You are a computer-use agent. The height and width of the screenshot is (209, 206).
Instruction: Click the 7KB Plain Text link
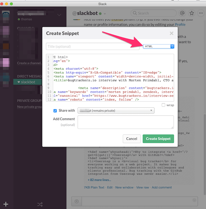(94, 187)
